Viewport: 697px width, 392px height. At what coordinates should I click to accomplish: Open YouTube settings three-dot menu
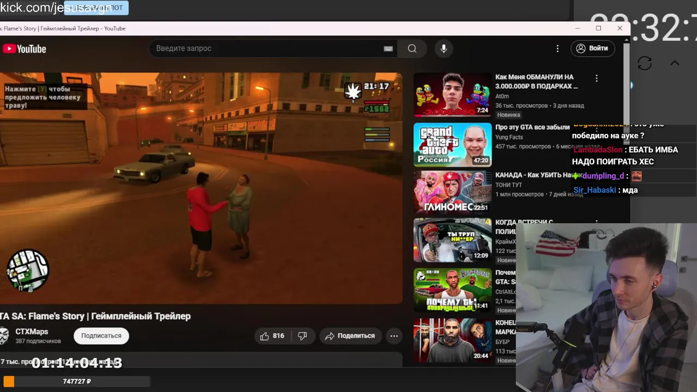click(x=557, y=48)
